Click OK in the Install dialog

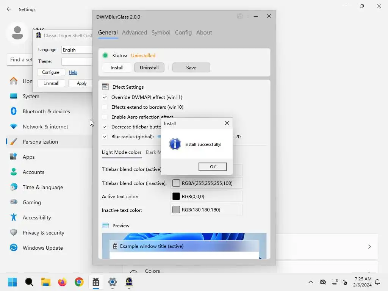click(213, 167)
